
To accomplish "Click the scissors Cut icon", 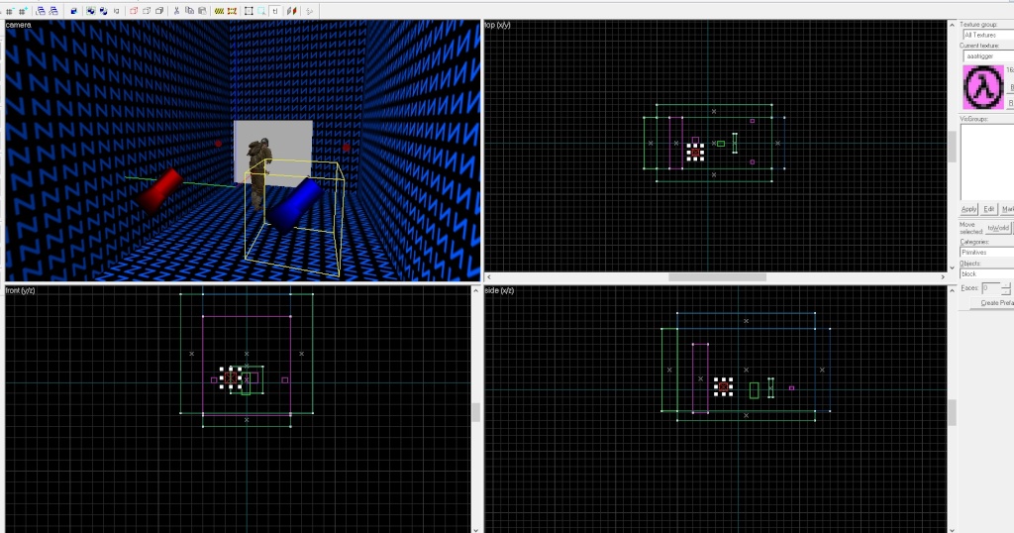I will (x=176, y=11).
